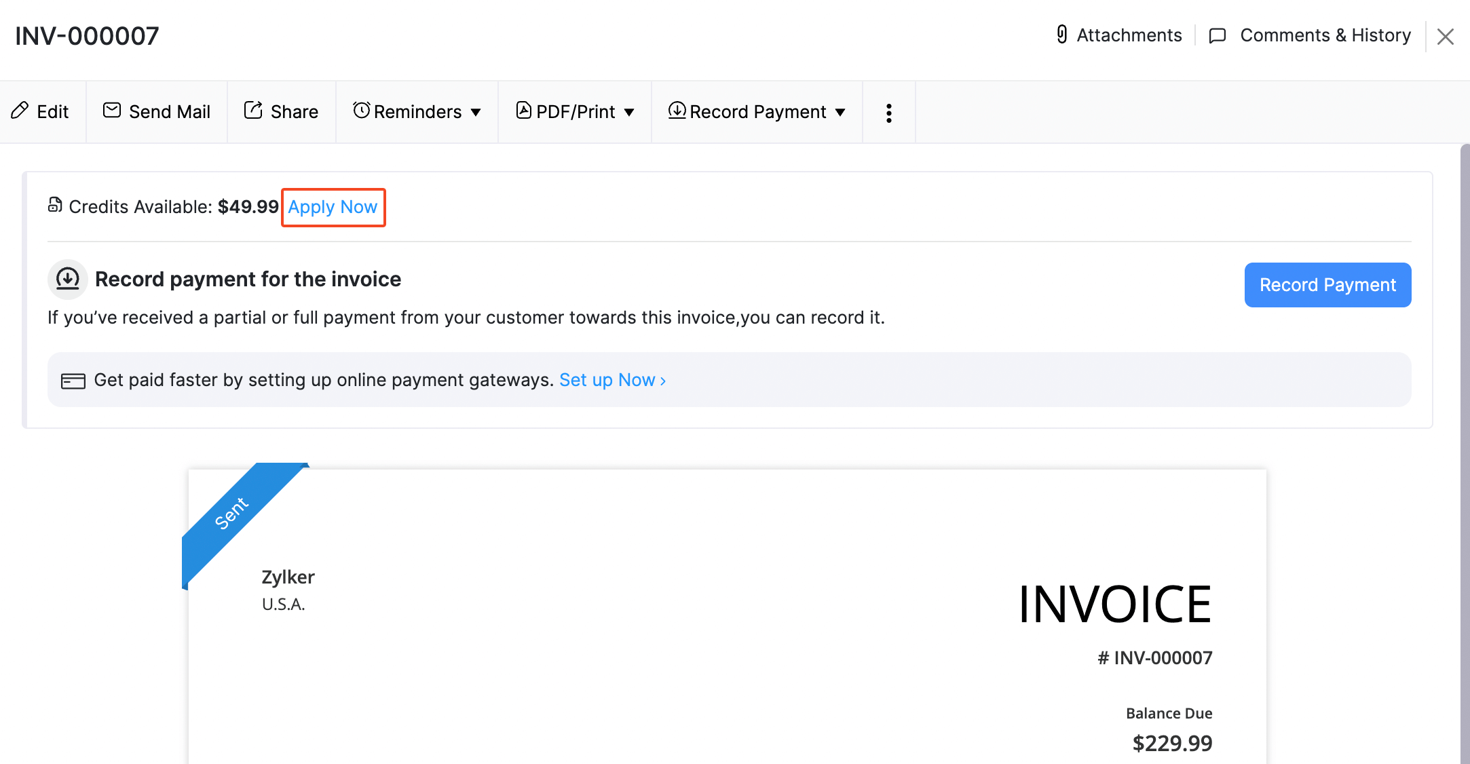Viewport: 1470px width, 764px height.
Task: Expand the Record Payment dropdown arrow
Action: point(841,112)
